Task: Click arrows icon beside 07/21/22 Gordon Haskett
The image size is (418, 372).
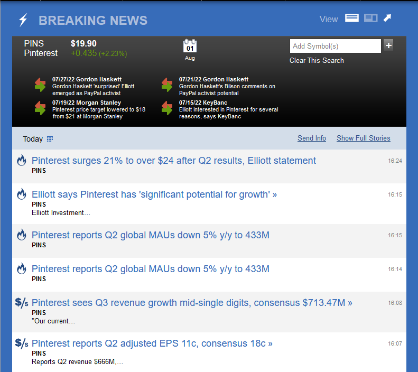Action: point(167,85)
